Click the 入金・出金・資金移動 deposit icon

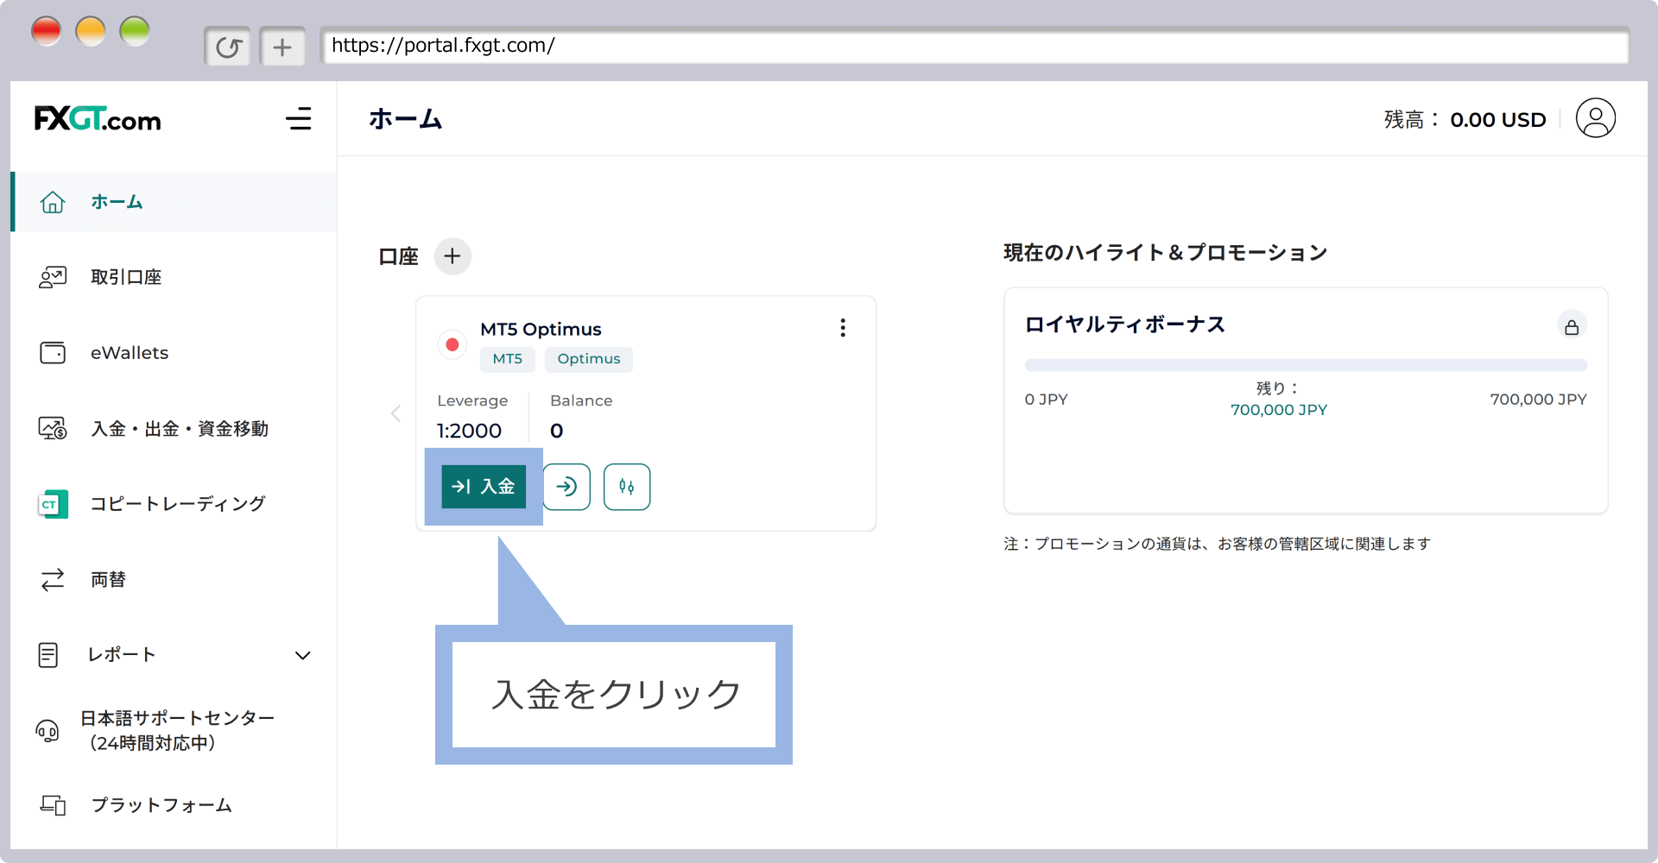pyautogui.click(x=53, y=428)
